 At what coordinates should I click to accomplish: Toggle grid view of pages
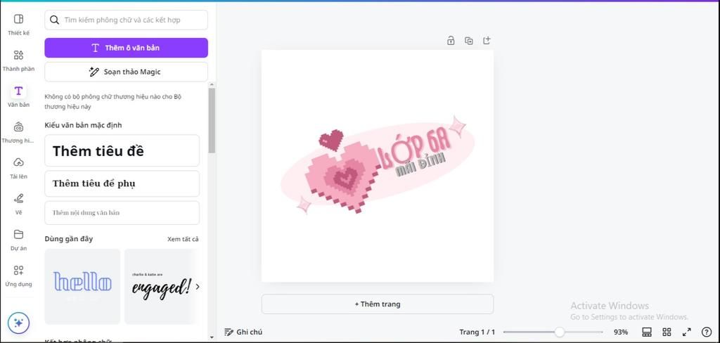coord(667,332)
